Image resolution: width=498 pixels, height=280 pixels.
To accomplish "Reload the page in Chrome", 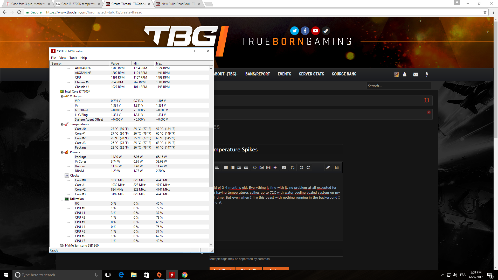I will (x=19, y=12).
